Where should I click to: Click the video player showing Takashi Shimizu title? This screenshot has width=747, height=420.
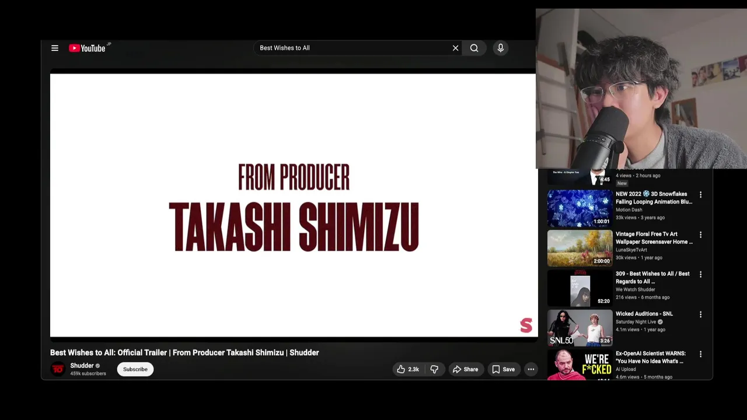click(293, 205)
